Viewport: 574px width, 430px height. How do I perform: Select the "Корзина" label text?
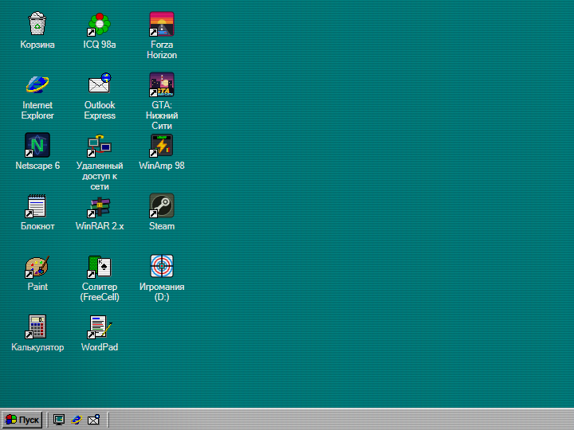[x=37, y=45]
